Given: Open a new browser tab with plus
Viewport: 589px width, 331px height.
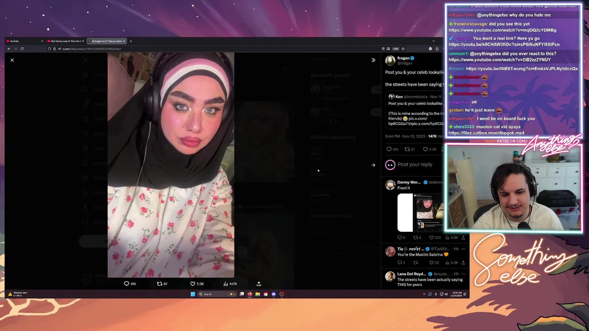Looking at the screenshot, I should click(x=131, y=41).
